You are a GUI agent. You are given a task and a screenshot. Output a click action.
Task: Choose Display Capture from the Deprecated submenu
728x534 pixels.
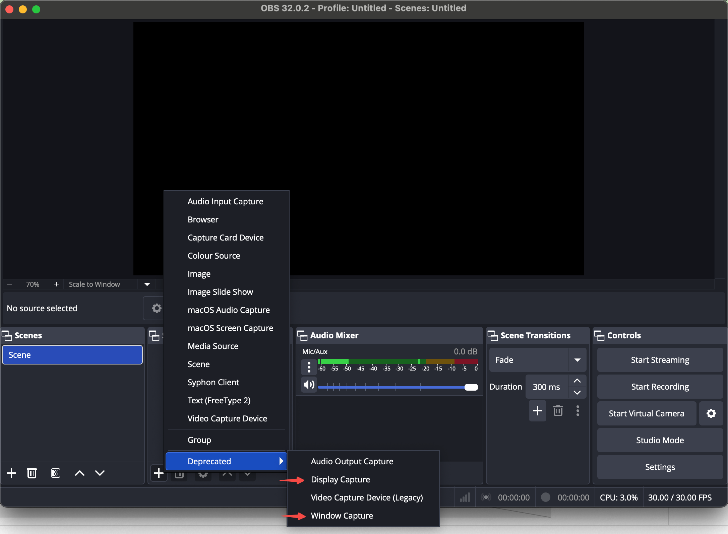pyautogui.click(x=341, y=479)
